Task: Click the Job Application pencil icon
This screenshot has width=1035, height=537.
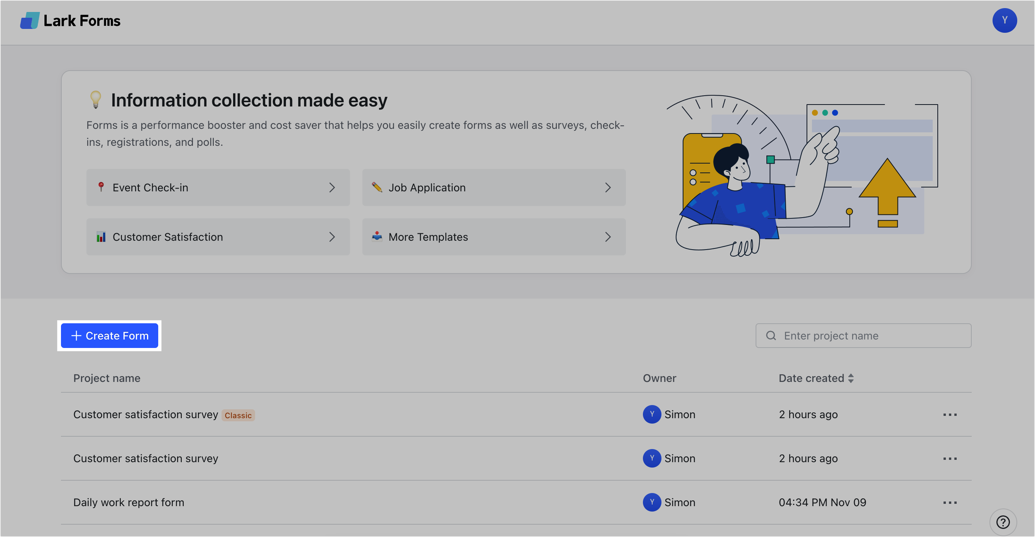Action: click(x=377, y=187)
